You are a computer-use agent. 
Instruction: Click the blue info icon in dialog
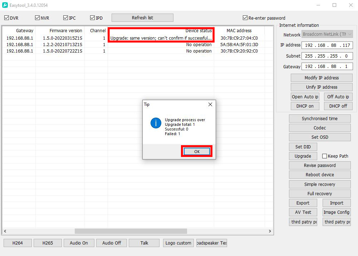point(156,123)
